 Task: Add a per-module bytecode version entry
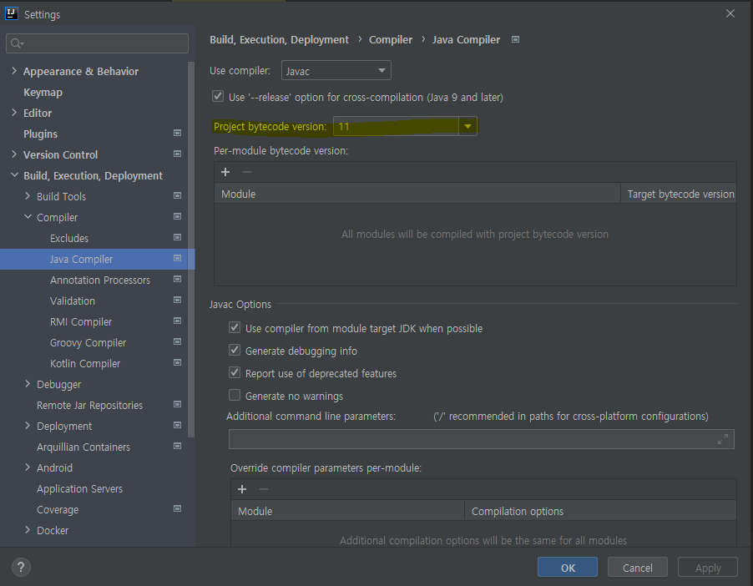(x=225, y=172)
